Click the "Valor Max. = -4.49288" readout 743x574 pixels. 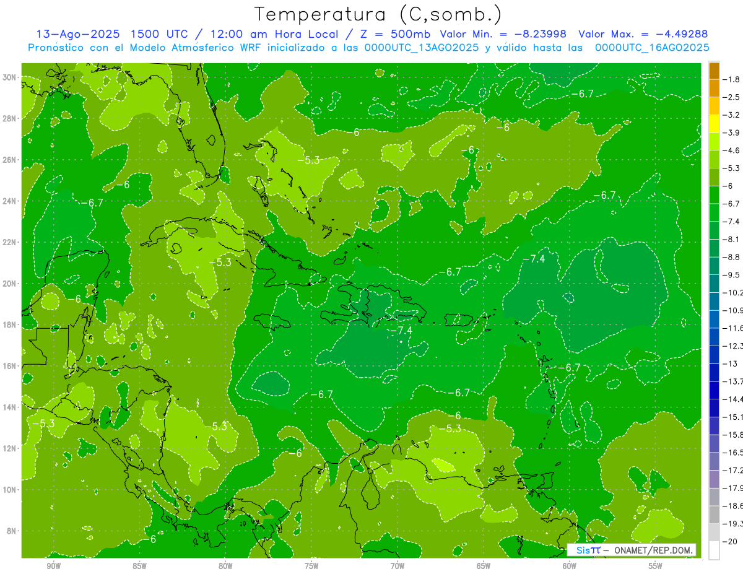pyautogui.click(x=642, y=34)
